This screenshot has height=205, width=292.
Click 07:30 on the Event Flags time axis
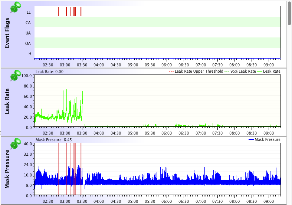tap(217, 65)
